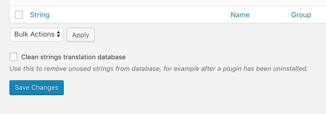Click the Bulk Actions up-down arrows

(58, 34)
